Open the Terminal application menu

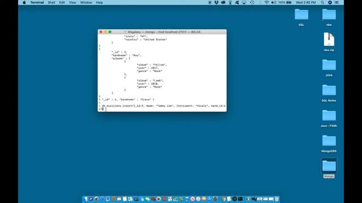(x=37, y=2)
